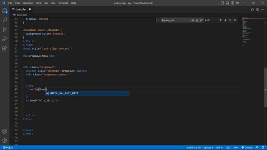Open the Search view in activity bar
267x150 pixels.
pos(5,20)
